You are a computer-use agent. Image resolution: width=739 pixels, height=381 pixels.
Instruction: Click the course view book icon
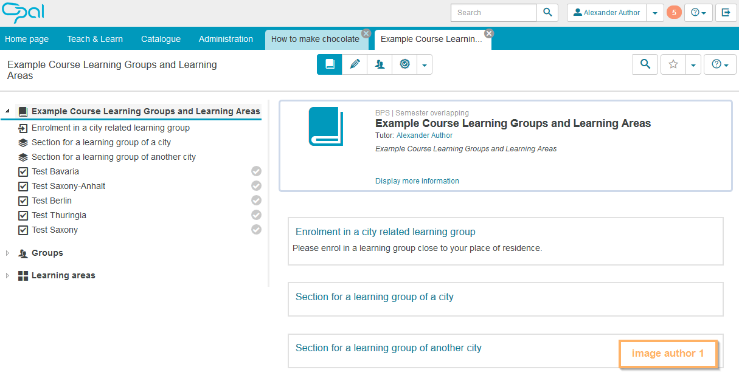coord(329,64)
